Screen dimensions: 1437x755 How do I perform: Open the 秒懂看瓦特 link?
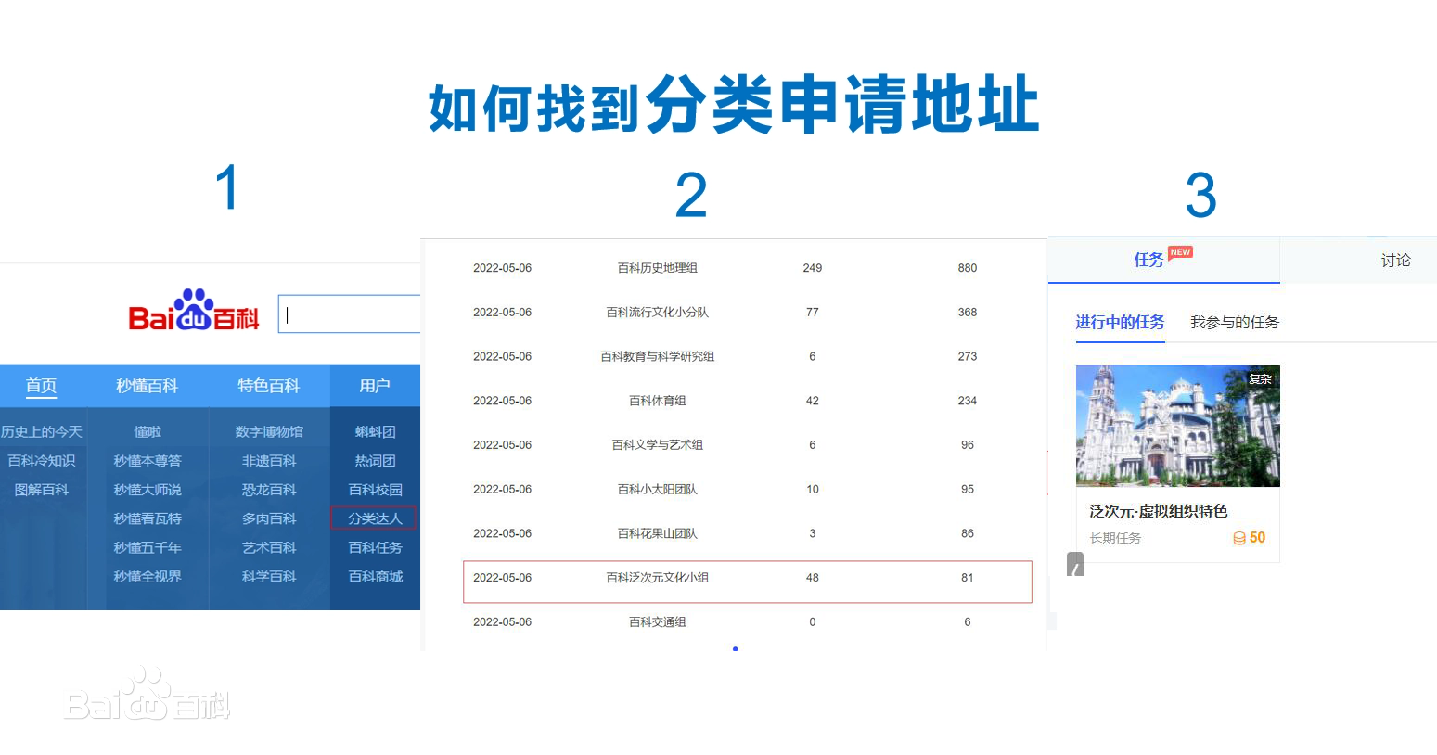coord(148,518)
